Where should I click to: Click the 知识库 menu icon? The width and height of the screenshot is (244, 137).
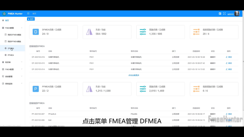click(x=3, y=62)
